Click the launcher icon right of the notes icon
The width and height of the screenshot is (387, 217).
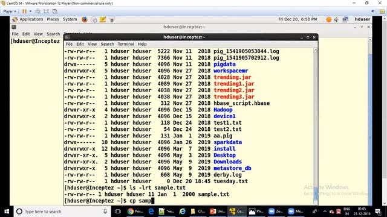tap(112, 19)
